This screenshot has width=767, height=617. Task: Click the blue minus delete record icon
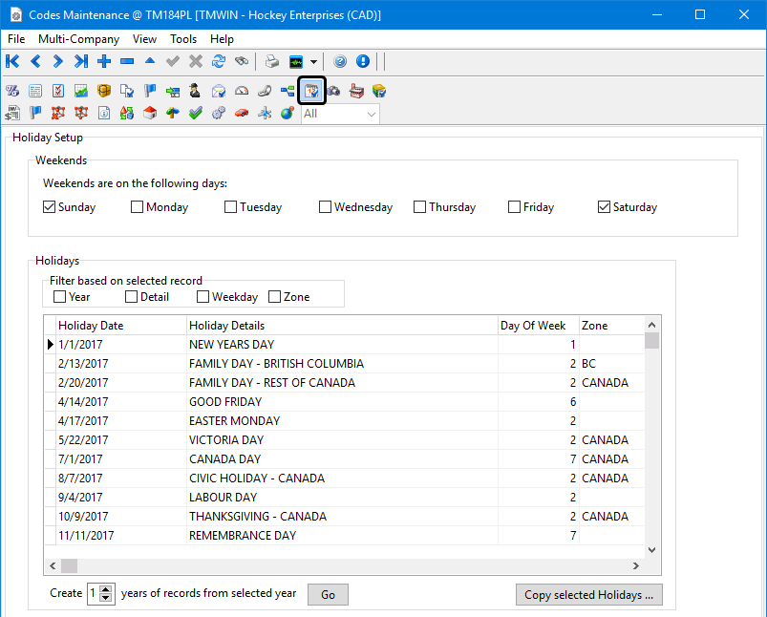pos(127,62)
